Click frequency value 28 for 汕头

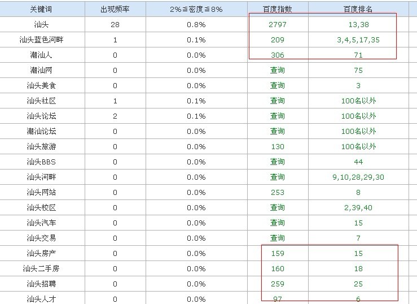[x=115, y=24]
